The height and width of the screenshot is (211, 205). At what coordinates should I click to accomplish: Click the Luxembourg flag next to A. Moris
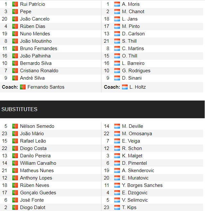point(117,4)
